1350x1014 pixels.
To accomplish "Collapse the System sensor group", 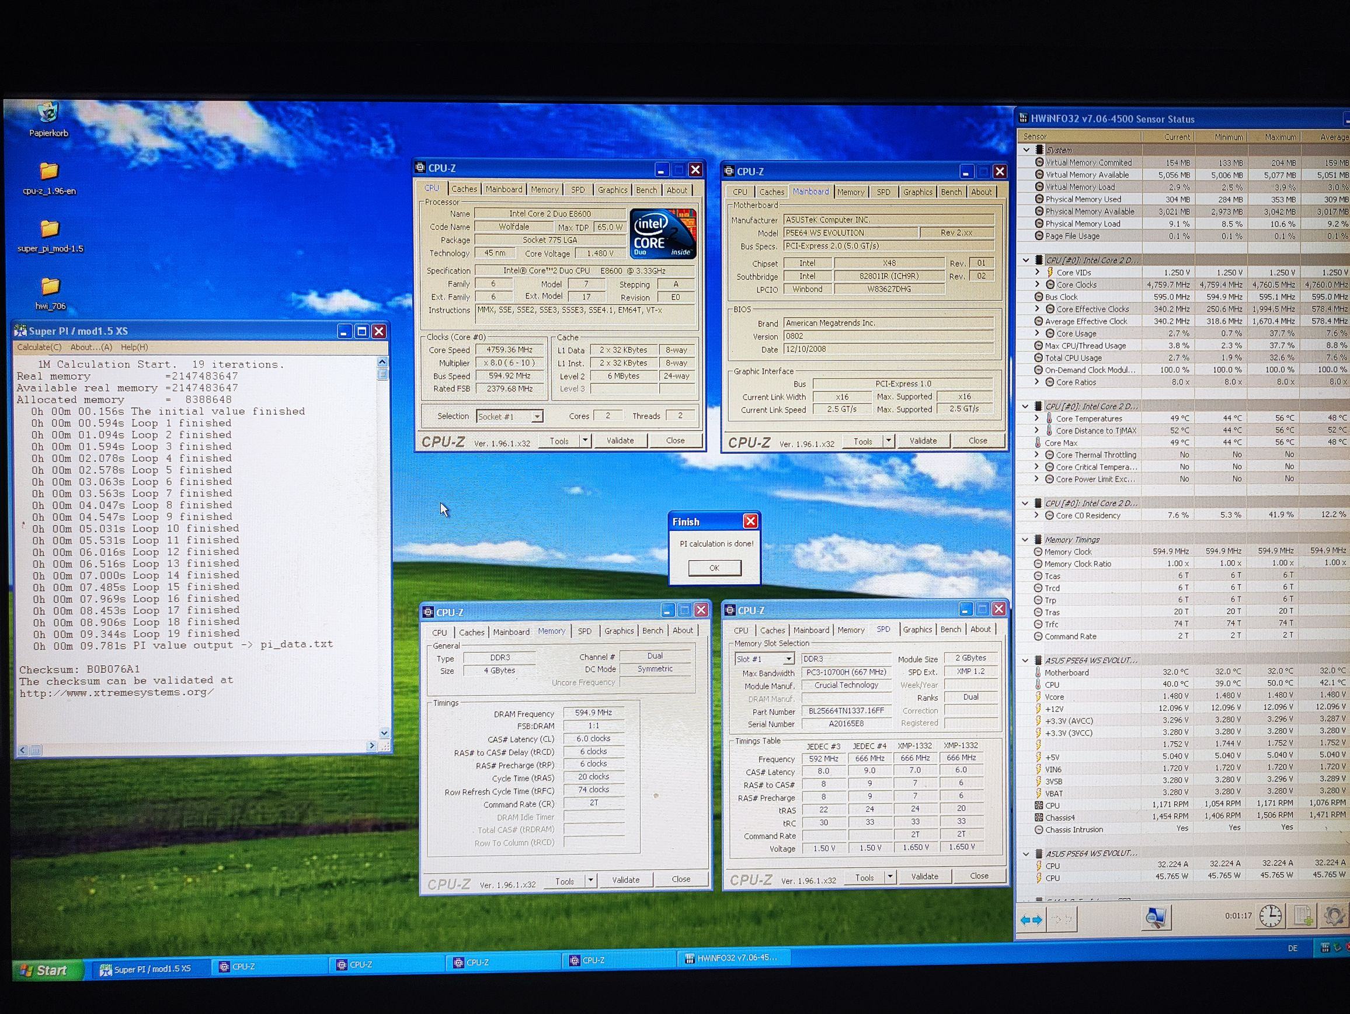I will pyautogui.click(x=1026, y=150).
